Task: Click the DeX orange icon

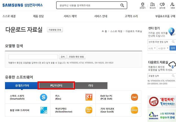Action: (x=134, y=97)
